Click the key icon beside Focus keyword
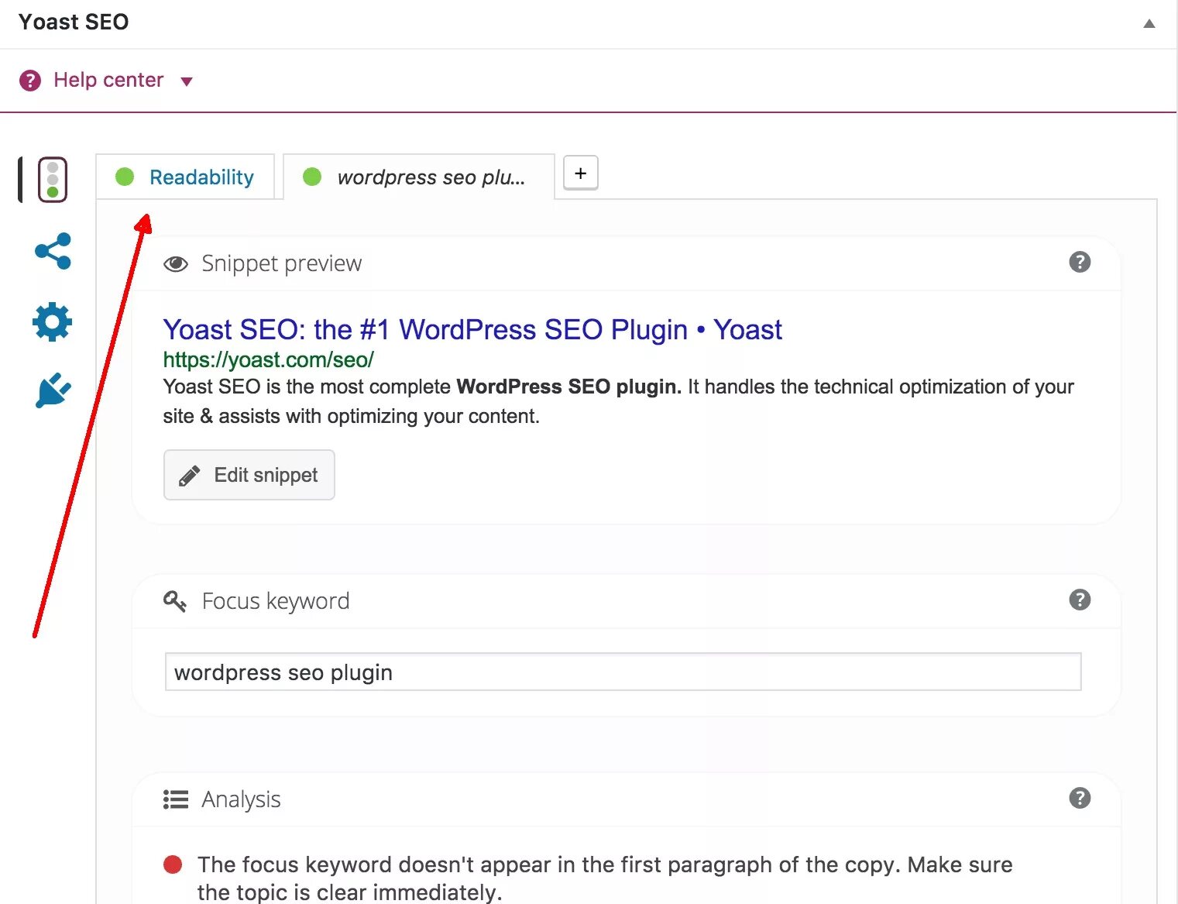The image size is (1178, 904). coord(175,601)
